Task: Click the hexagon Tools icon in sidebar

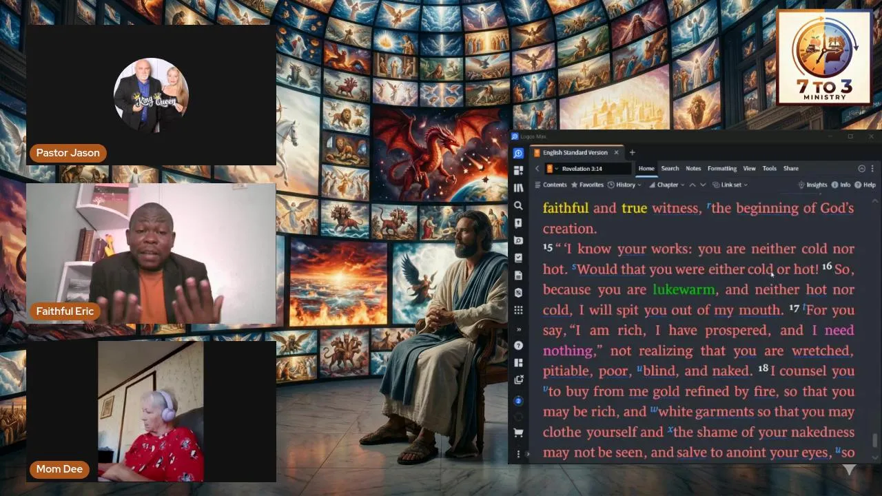Action: tap(518, 293)
